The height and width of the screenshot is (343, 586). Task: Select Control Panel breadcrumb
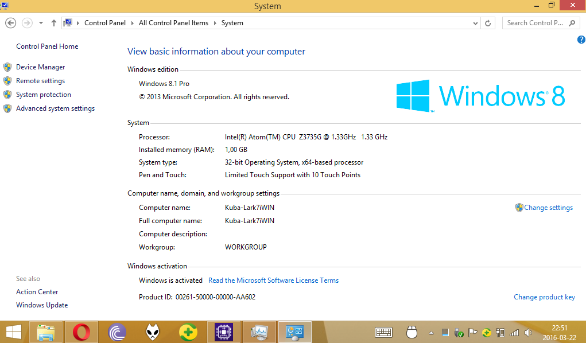(x=105, y=23)
